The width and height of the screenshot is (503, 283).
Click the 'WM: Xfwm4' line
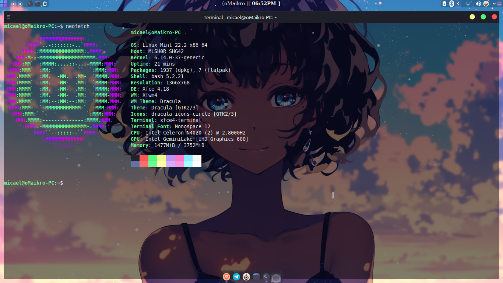pos(144,95)
